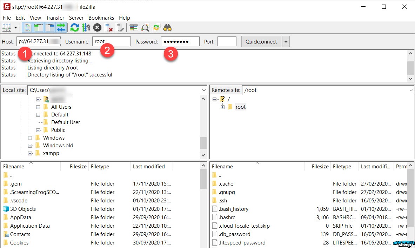Viewport: 415px width, 248px height.
Task: Open the Site Manager icon
Action: (7, 27)
